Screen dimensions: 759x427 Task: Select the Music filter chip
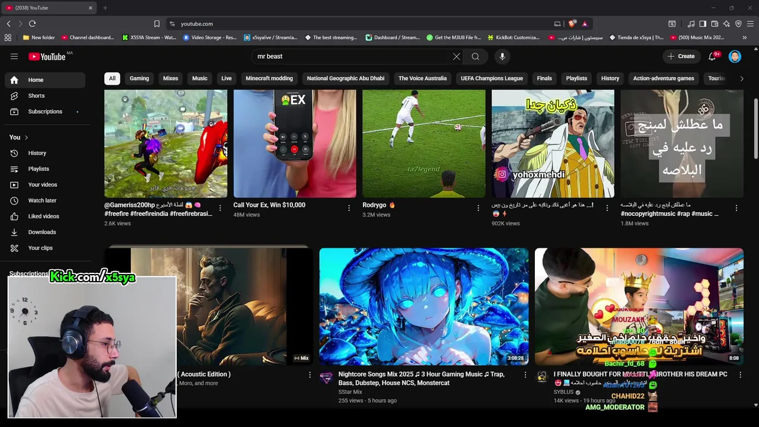pos(200,78)
